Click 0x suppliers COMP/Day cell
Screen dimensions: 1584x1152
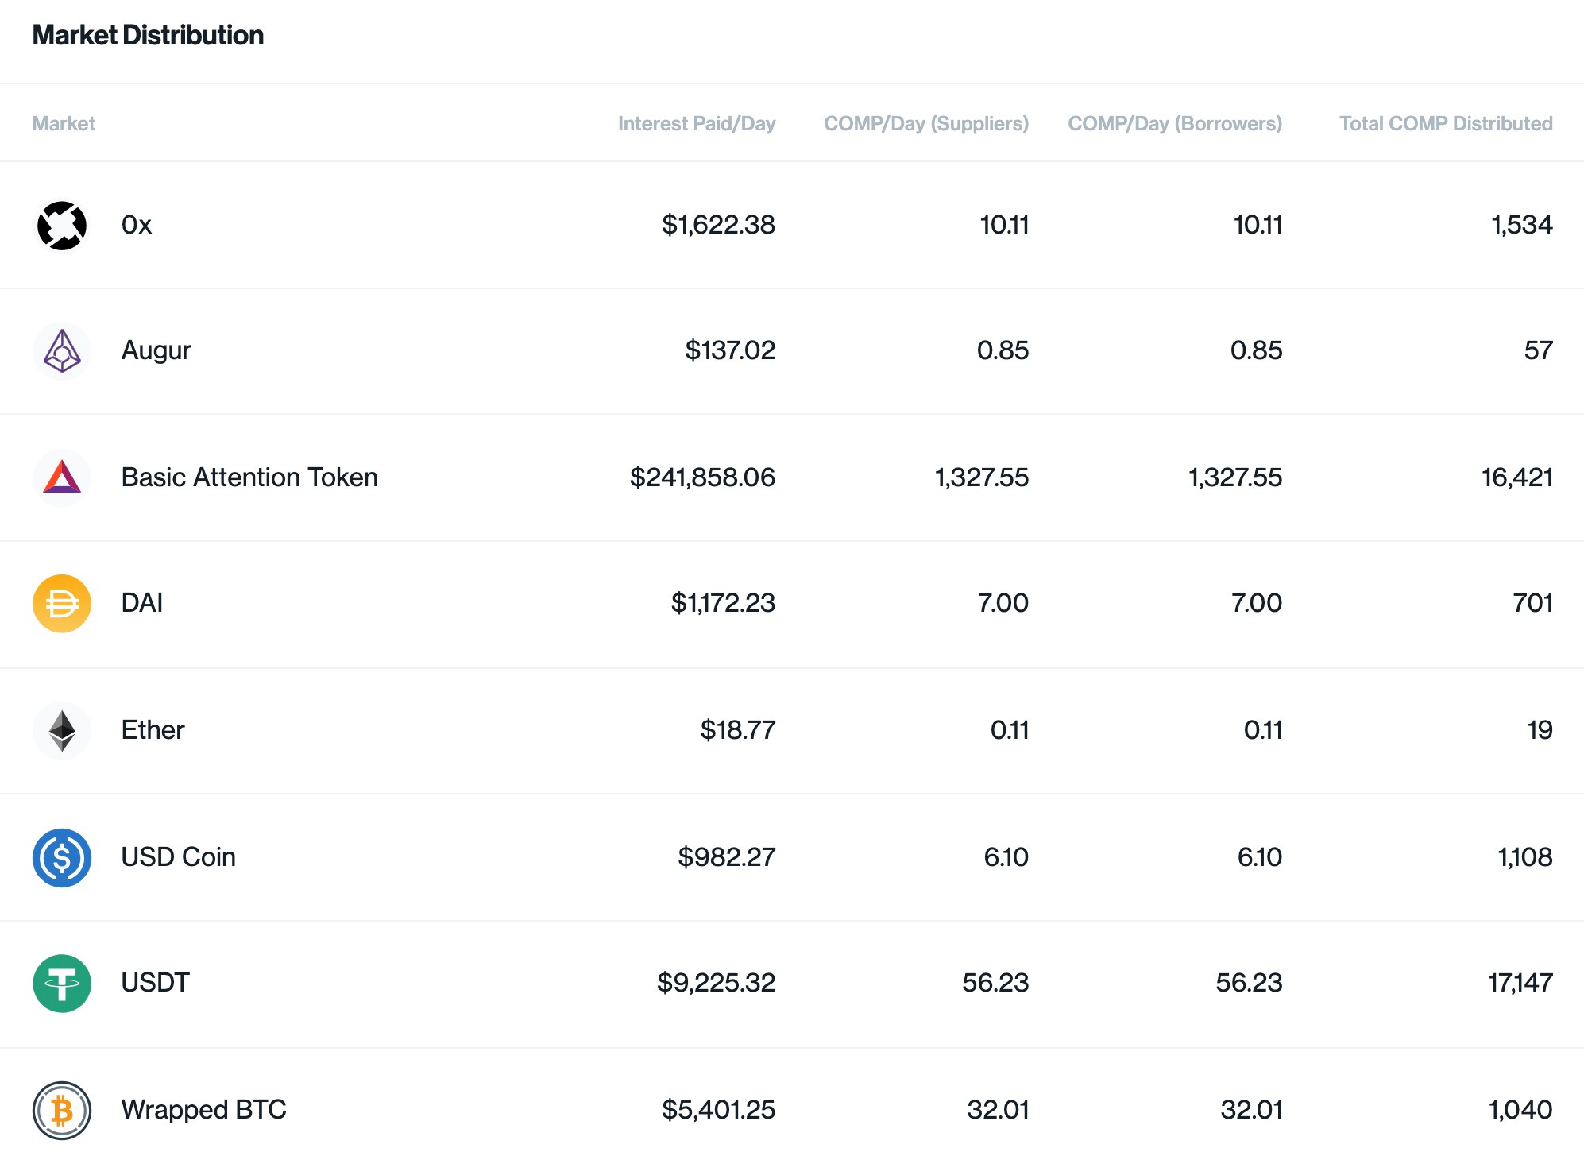[1004, 225]
